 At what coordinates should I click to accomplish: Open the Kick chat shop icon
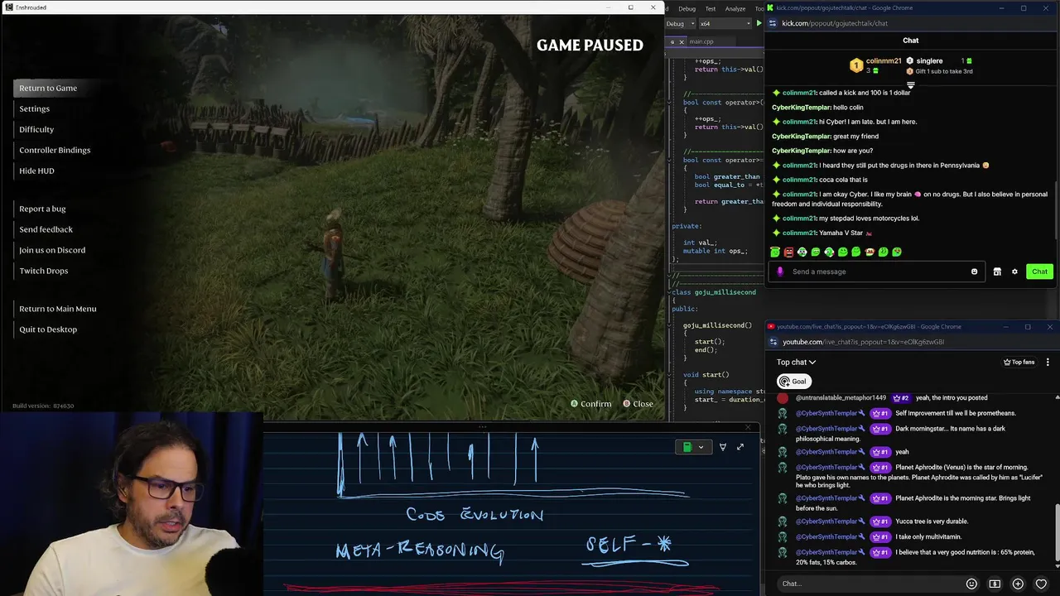pos(997,272)
